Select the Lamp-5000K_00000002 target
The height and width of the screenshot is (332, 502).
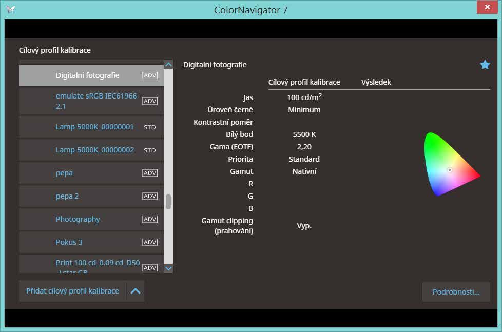(91, 150)
